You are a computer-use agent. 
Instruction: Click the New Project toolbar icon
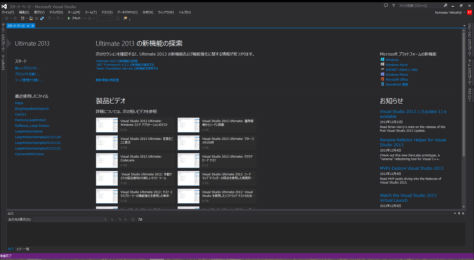tap(23, 19)
